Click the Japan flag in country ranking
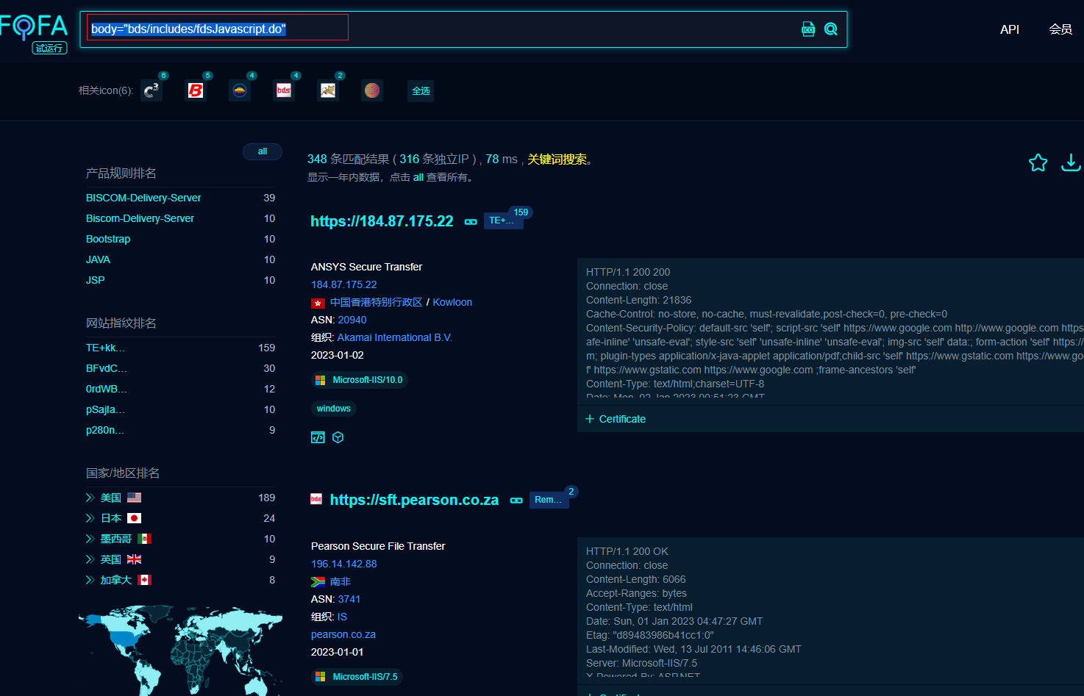Screen dimensions: 1084x696 pyautogui.click(x=134, y=518)
